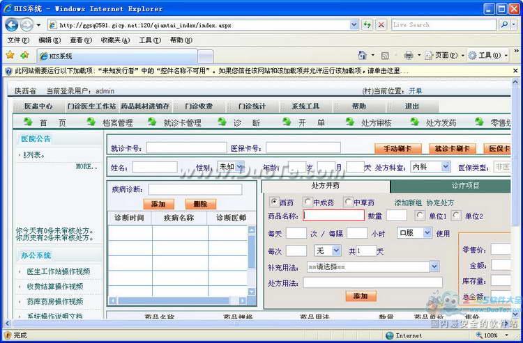Click the IE Back navigation button
523x343 pixels.
click(12, 24)
